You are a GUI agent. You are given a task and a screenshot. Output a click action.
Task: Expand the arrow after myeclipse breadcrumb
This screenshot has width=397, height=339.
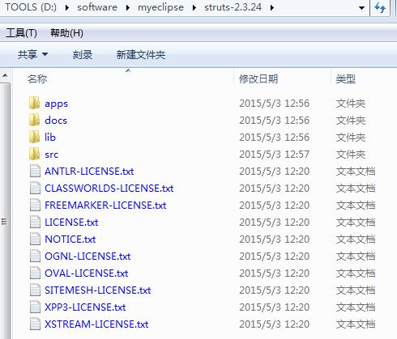click(194, 8)
